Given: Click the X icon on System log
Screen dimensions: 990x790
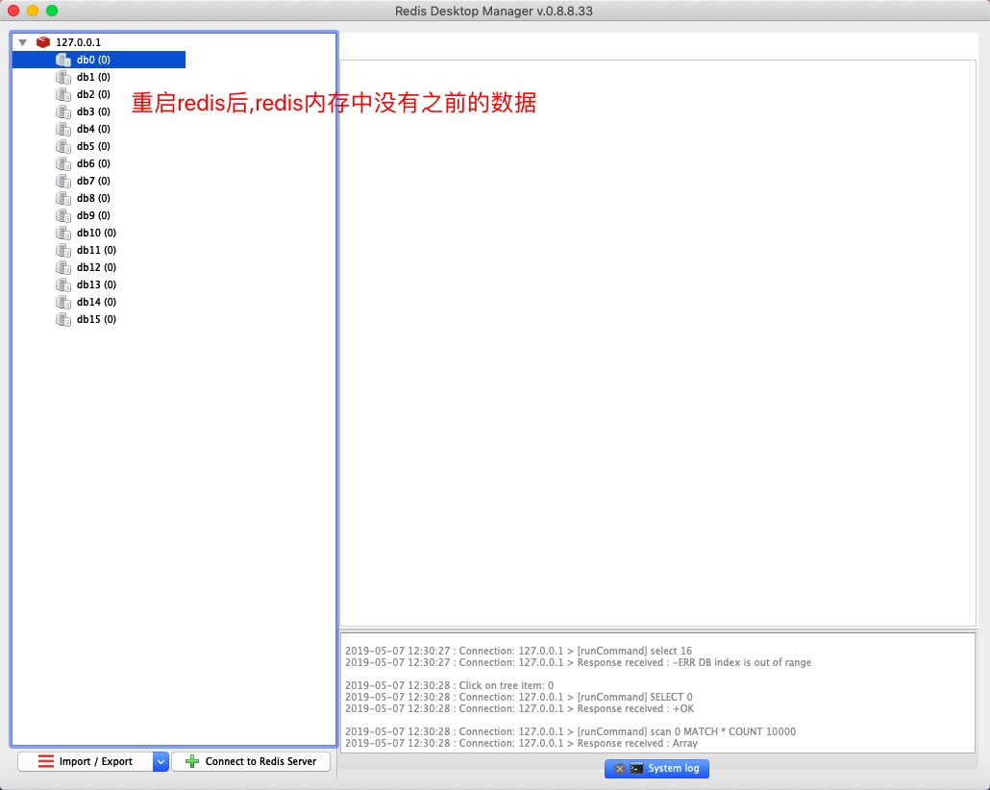Looking at the screenshot, I should click(619, 769).
